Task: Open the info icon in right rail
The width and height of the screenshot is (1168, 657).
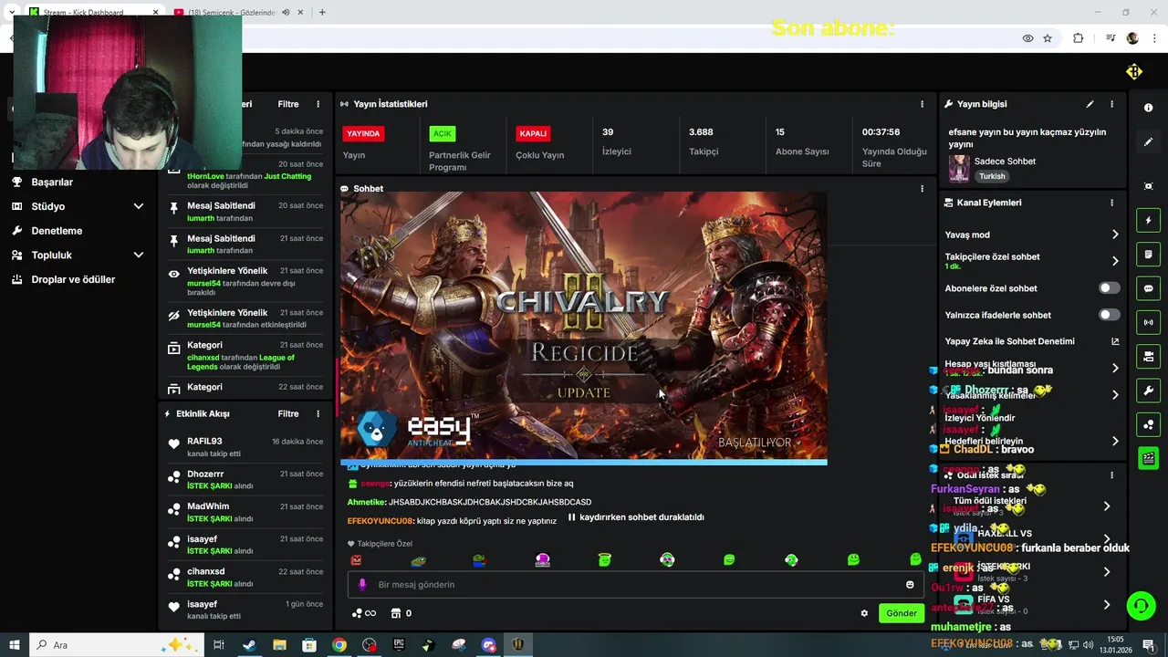Action: [x=1148, y=108]
